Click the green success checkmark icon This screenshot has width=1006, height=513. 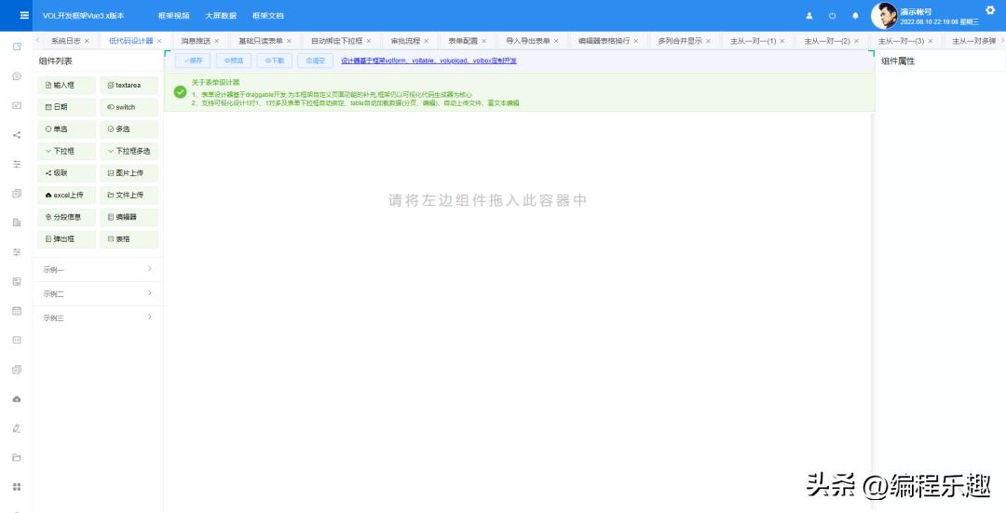coord(181,92)
